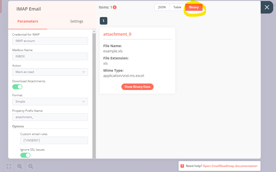Select the Parameters tab
The height and width of the screenshot is (172, 276).
click(28, 21)
